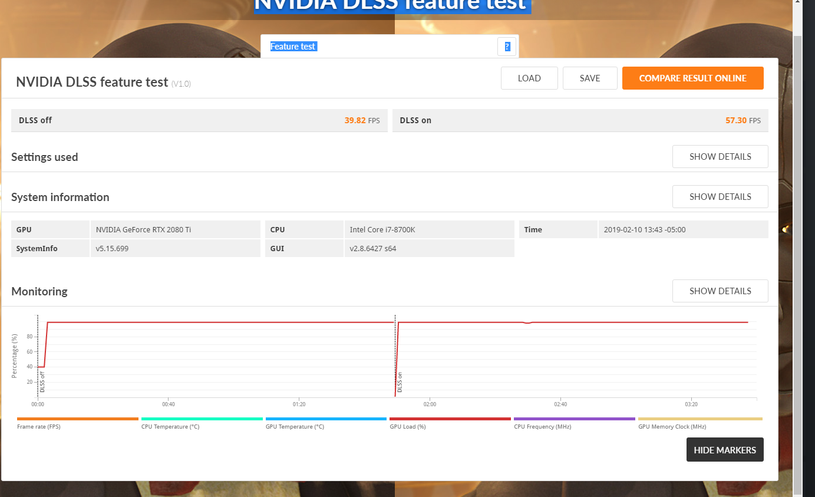
Task: Hide markers on the monitoring chart
Action: (725, 450)
